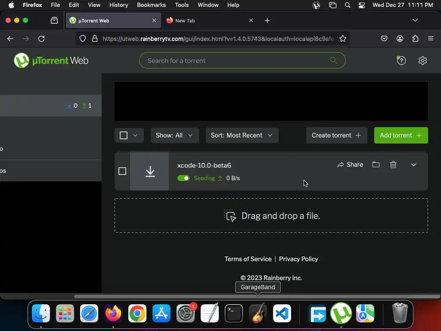The image size is (441, 331).
Task: Open the Trash in the Dock
Action: click(400, 313)
